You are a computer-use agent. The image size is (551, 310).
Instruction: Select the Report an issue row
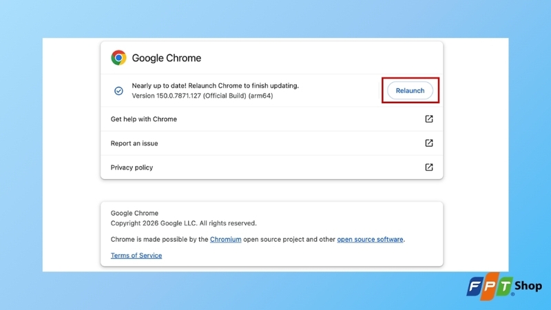(x=271, y=143)
